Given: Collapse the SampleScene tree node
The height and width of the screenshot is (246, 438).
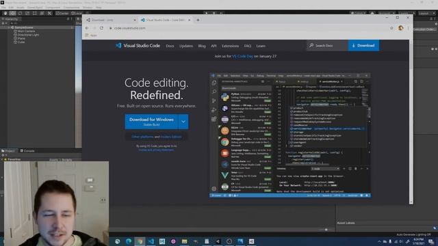Looking at the screenshot, I should (9, 27).
